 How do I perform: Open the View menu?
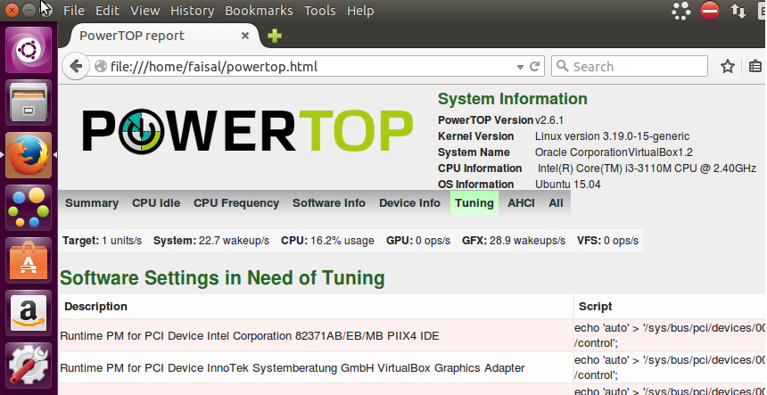pyautogui.click(x=144, y=11)
